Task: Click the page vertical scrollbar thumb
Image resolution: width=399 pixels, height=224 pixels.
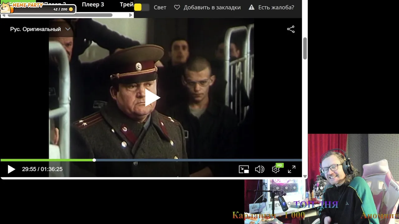Action: 305,48
